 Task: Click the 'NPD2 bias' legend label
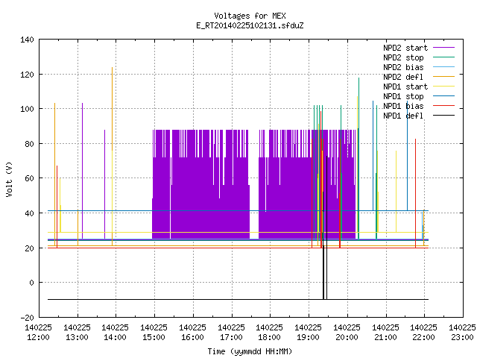[403, 67]
